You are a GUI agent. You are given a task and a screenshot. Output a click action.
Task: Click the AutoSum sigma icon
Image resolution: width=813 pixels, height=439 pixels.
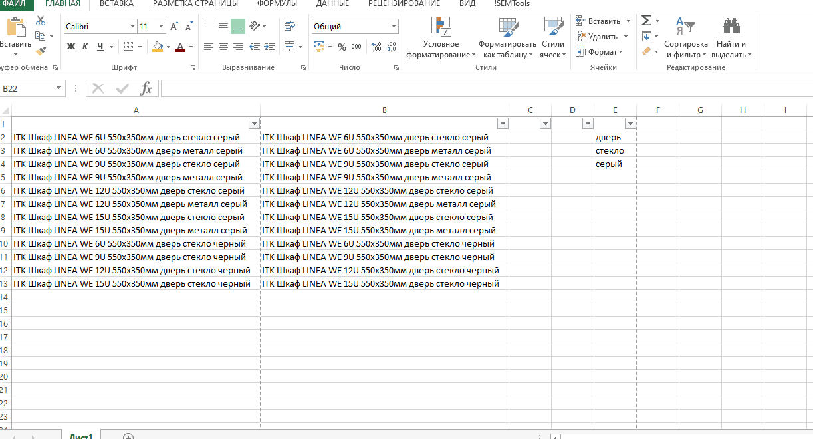(646, 21)
